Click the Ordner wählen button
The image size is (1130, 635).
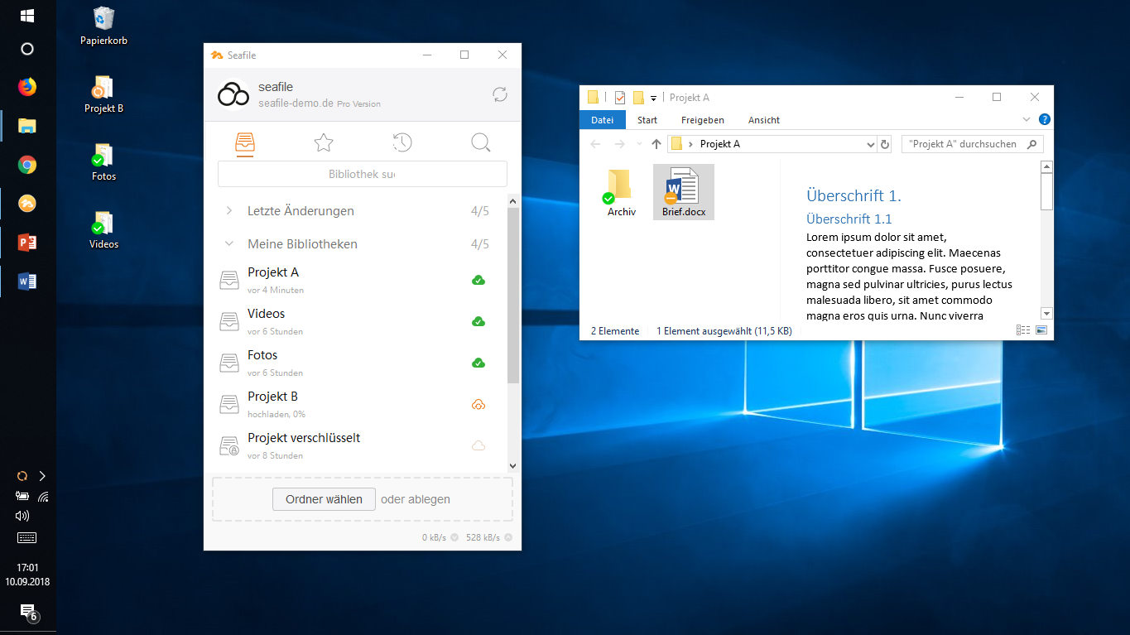coord(324,499)
